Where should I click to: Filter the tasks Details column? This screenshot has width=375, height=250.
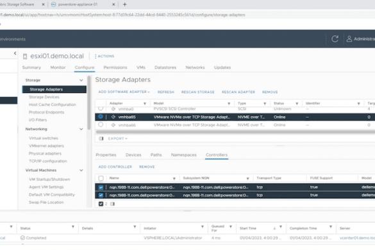(135, 226)
